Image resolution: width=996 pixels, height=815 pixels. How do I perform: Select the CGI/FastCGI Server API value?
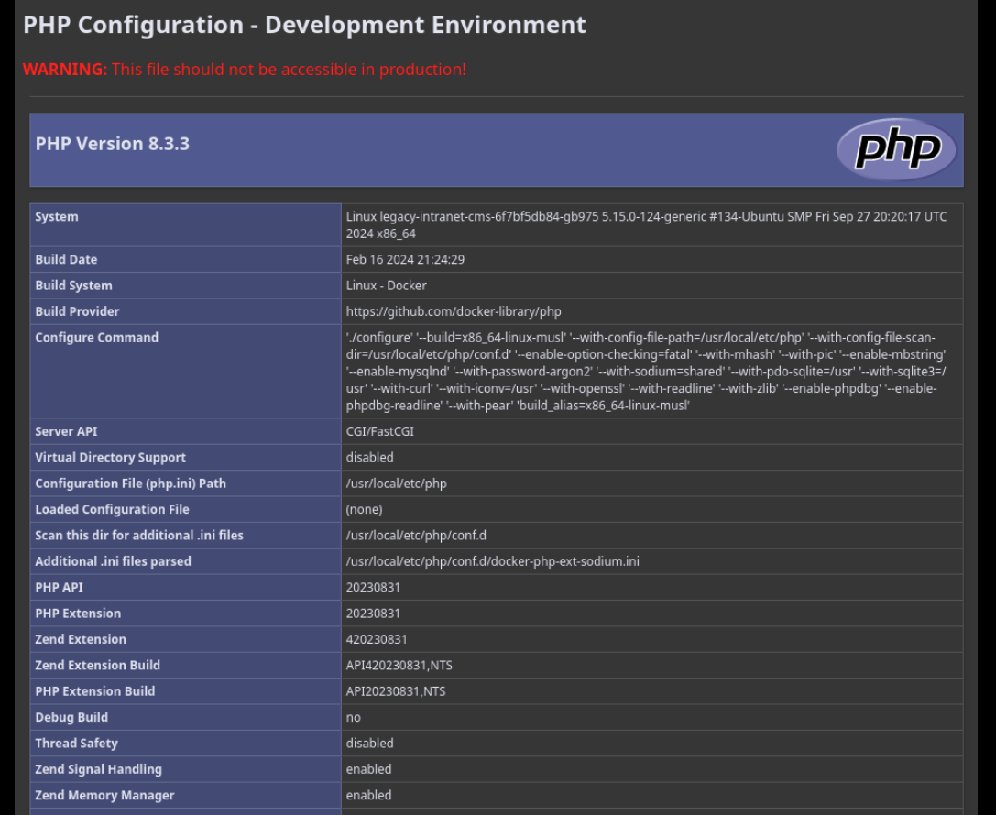pyautogui.click(x=381, y=431)
